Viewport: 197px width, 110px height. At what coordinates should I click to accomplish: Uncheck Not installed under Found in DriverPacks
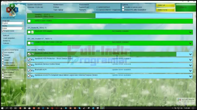pos(3,52)
